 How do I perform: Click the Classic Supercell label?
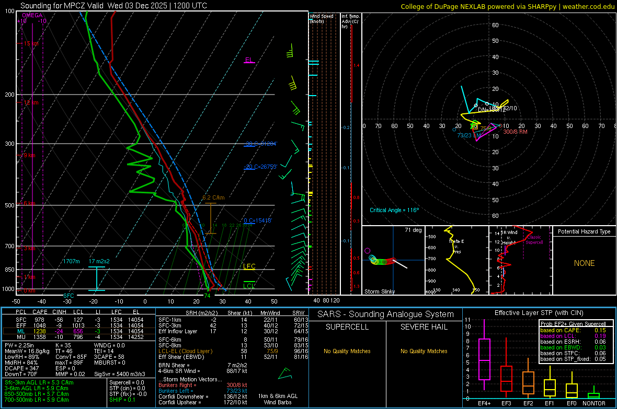534,240
